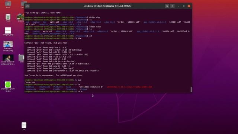Click the 'See snap info <snapname>' line
This screenshot has height=134, width=238.
point(54,75)
